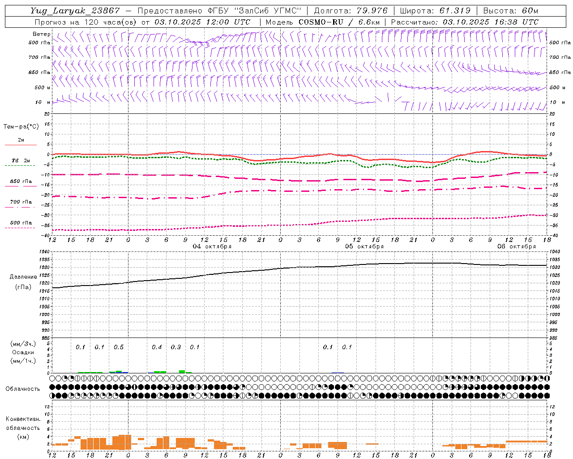The width and height of the screenshot is (573, 459).
Task: Click the 05 октября date label
Action: click(x=364, y=247)
